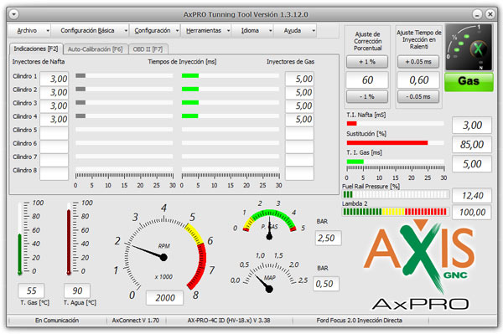Open the Configuración Básica menu

coord(87,30)
